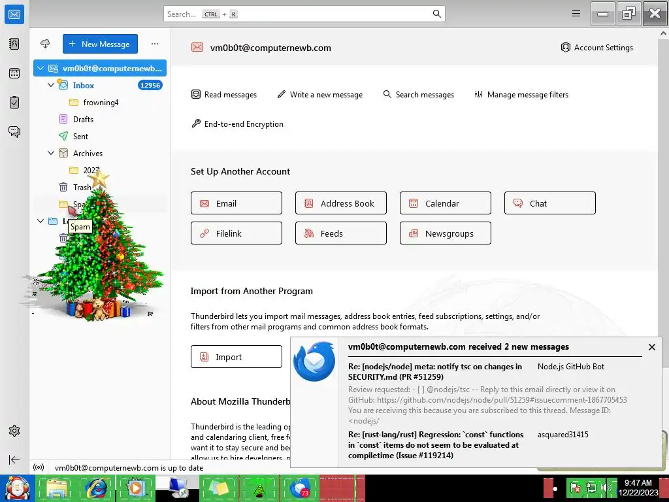Select the frowning4 folder

tap(101, 103)
